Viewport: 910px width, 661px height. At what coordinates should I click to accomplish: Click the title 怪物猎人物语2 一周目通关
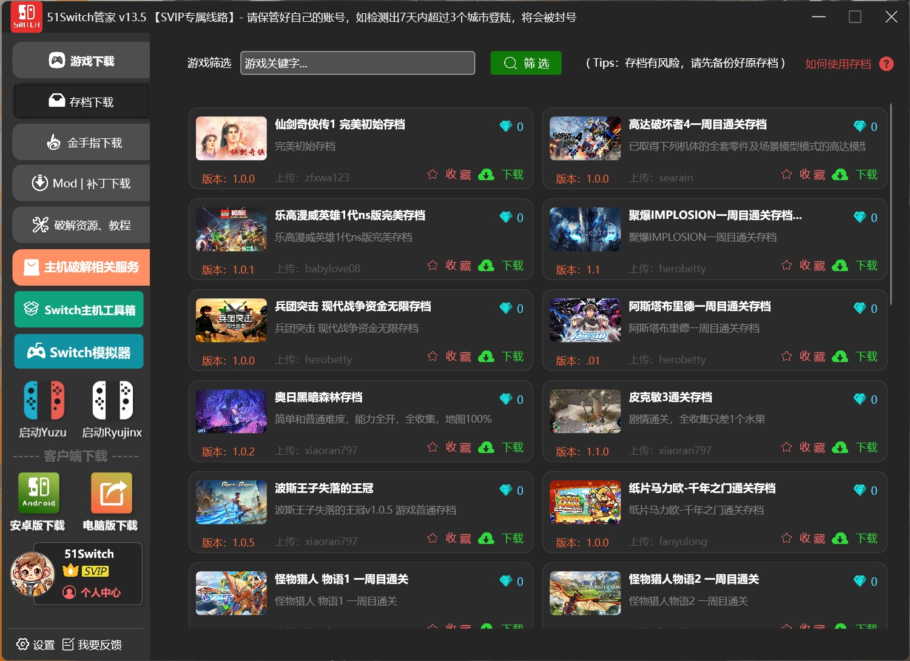694,579
